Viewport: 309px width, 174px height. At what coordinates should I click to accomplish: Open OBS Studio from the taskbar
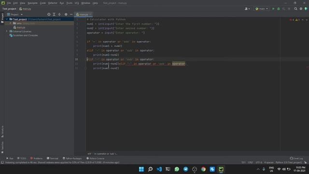[x=195, y=169]
